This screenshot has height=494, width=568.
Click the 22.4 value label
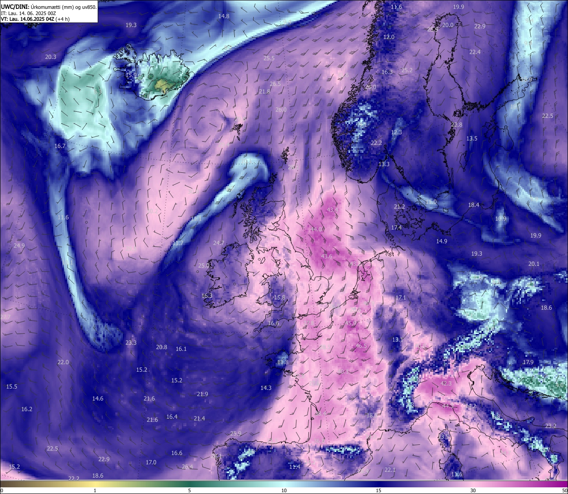pos(475,52)
